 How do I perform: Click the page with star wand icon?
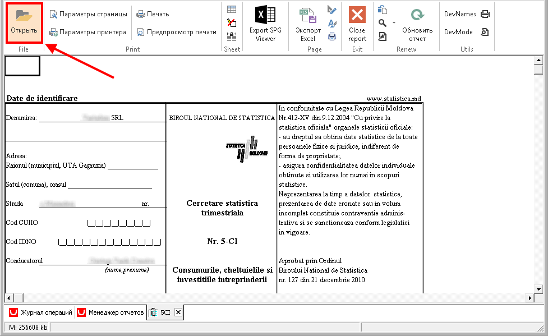click(383, 36)
